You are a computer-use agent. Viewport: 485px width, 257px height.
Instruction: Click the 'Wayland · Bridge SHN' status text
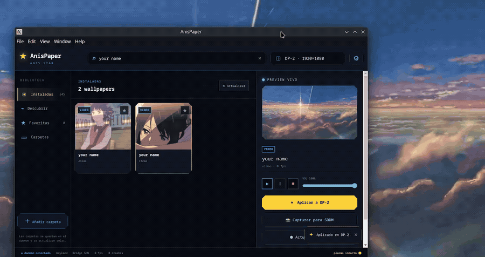click(72, 253)
